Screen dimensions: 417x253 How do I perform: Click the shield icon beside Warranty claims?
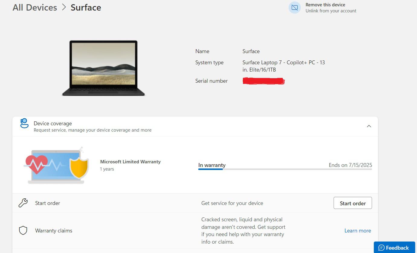click(23, 231)
